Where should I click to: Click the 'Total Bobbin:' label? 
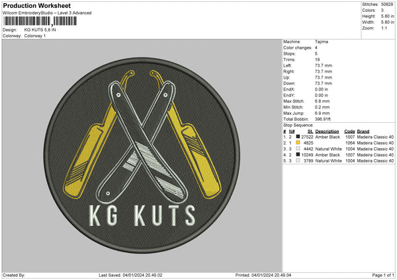click(x=296, y=119)
